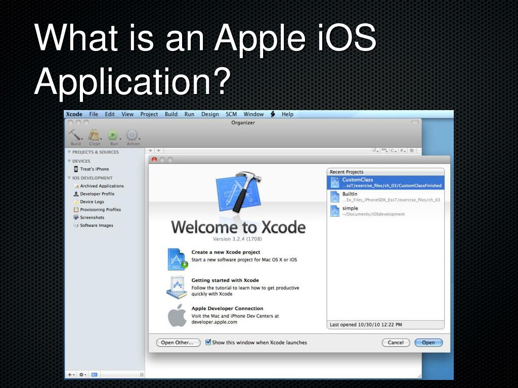This screenshot has width=518, height=388.
Task: Select the CustomClass recent project row
Action: point(385,182)
